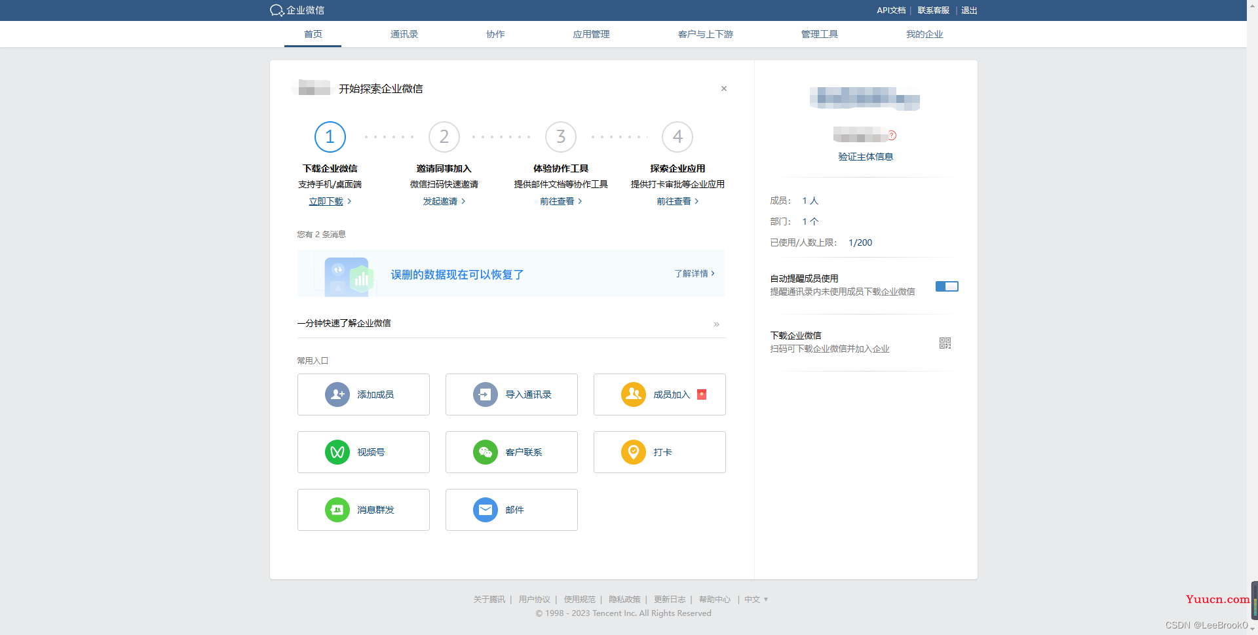The image size is (1258, 635).
Task: Click the data recovery banner illustration
Action: click(348, 276)
